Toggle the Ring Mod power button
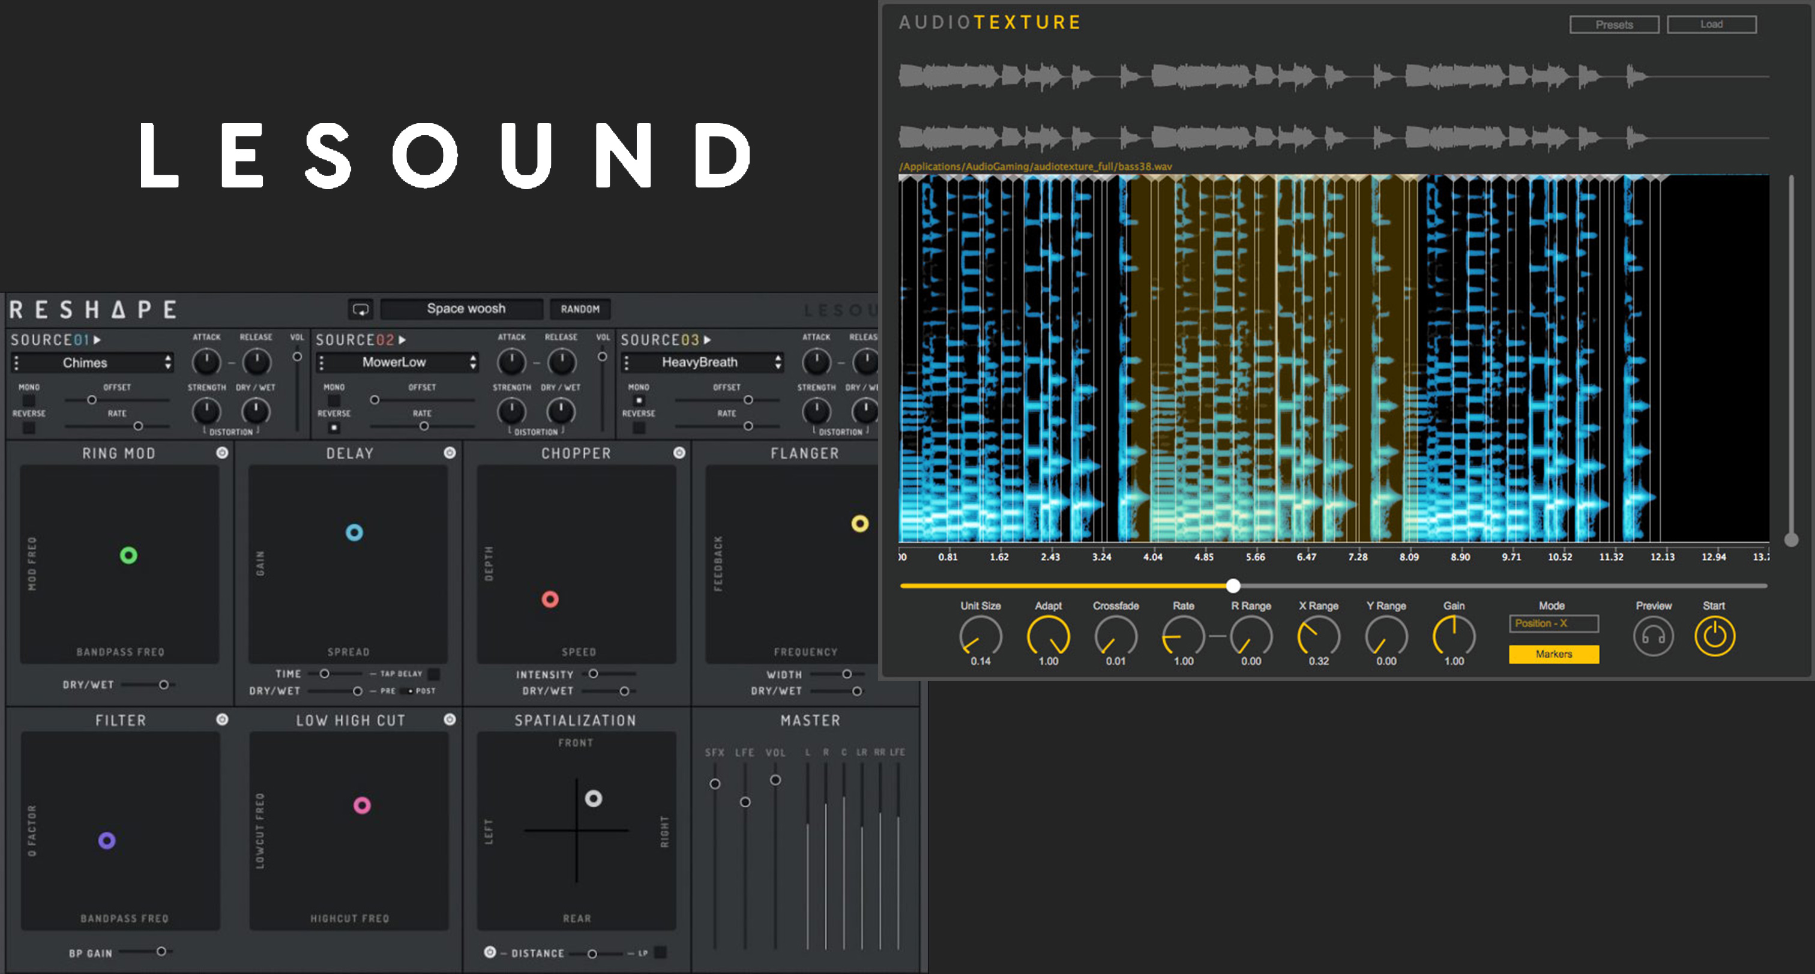 click(x=222, y=453)
